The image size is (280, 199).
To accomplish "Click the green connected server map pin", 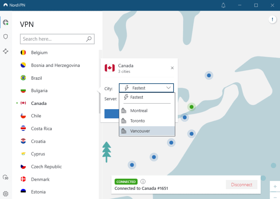I will pyautogui.click(x=191, y=107).
